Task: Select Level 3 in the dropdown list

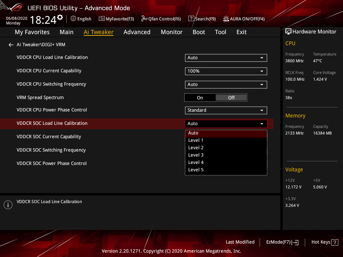Action: point(226,155)
